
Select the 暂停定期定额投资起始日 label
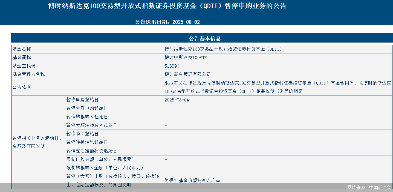[92, 151]
